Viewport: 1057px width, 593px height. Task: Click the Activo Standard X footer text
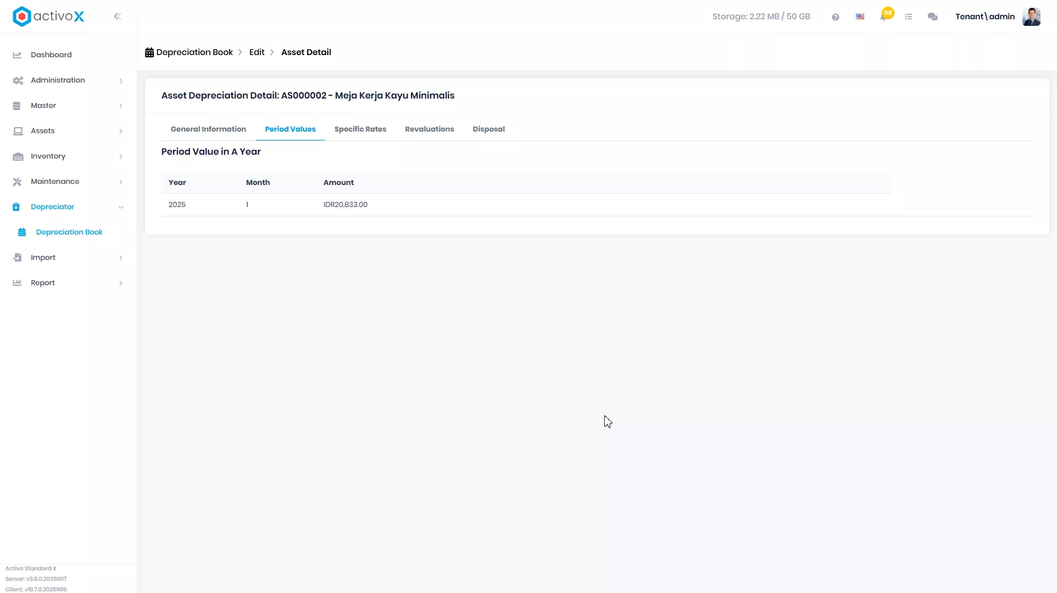(31, 569)
